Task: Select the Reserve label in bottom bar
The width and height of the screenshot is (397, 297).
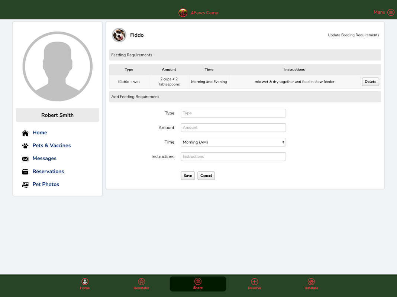Action: (x=255, y=288)
